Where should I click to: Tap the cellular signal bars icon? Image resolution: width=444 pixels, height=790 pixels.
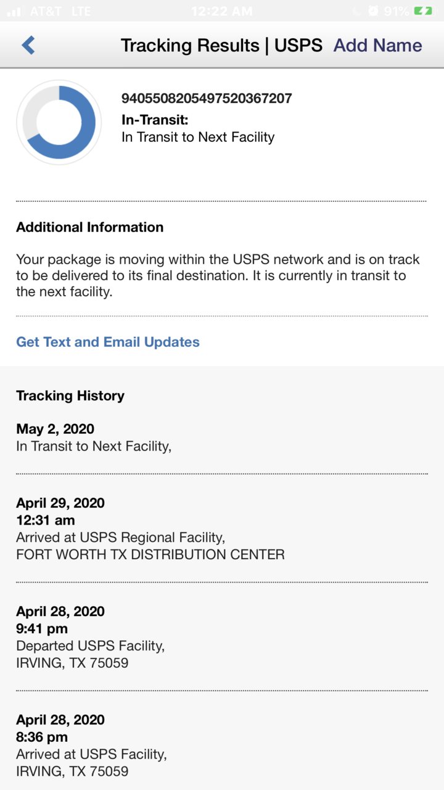click(x=14, y=11)
